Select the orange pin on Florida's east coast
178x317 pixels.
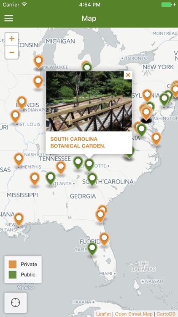tap(104, 239)
